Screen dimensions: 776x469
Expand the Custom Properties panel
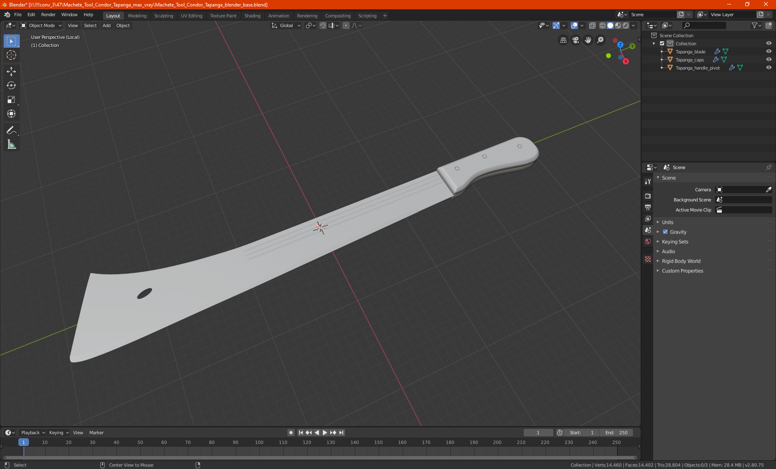(x=682, y=271)
